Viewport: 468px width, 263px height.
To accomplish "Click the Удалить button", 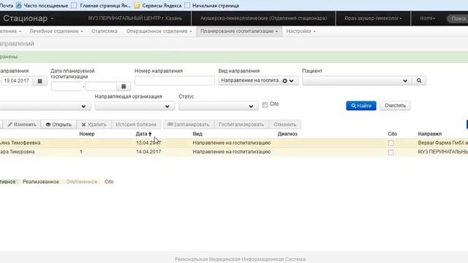I will (x=94, y=124).
